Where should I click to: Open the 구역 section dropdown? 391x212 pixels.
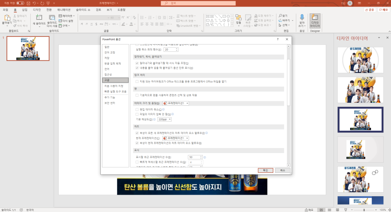(64, 25)
